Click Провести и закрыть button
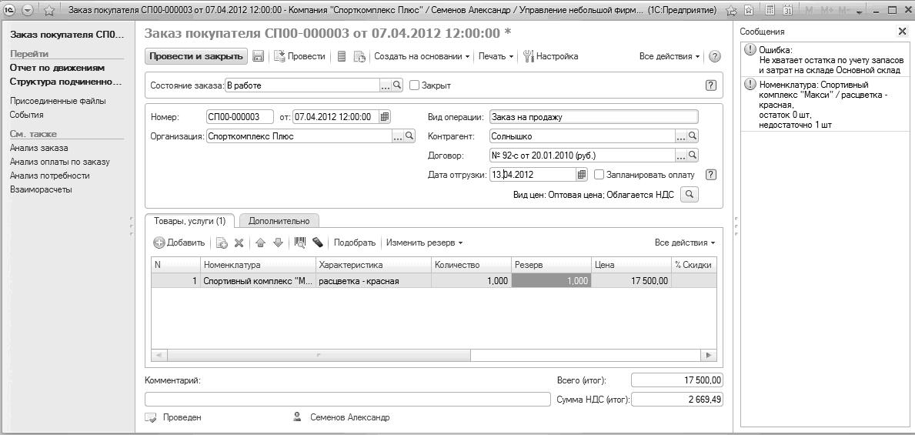915x435 pixels. point(196,56)
